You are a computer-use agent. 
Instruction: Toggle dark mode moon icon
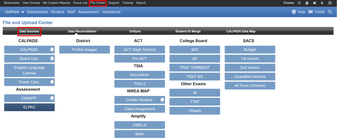point(322,3)
